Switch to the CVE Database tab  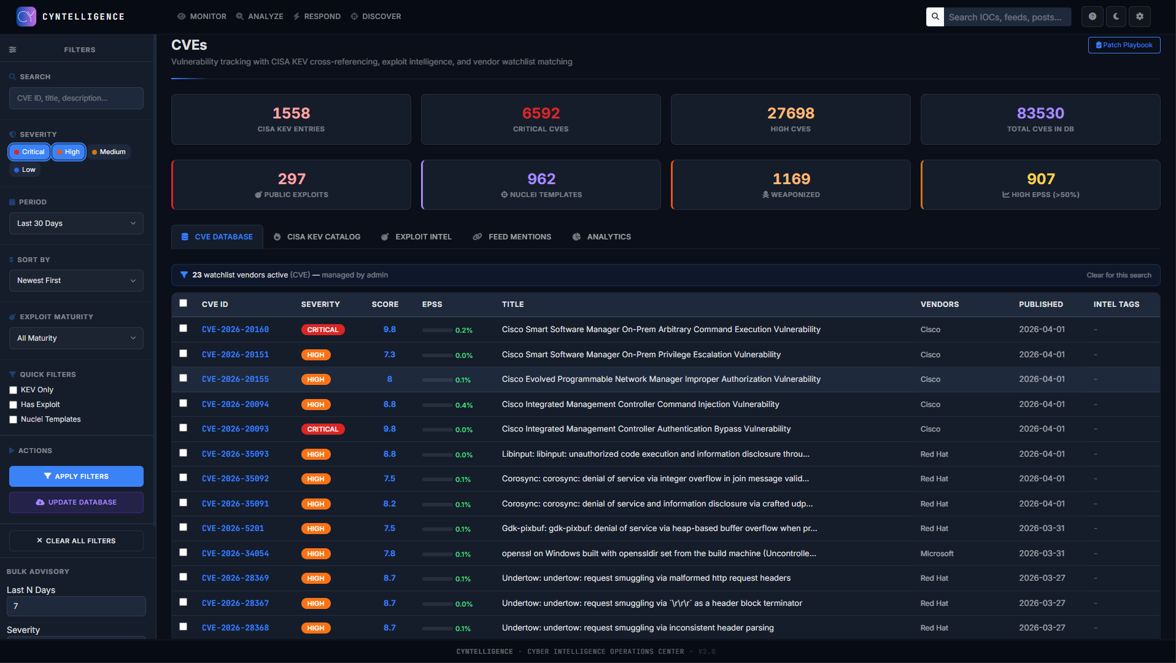pyautogui.click(x=217, y=237)
